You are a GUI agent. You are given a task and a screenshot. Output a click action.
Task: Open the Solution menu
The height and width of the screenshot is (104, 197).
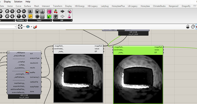(x=18, y=2)
